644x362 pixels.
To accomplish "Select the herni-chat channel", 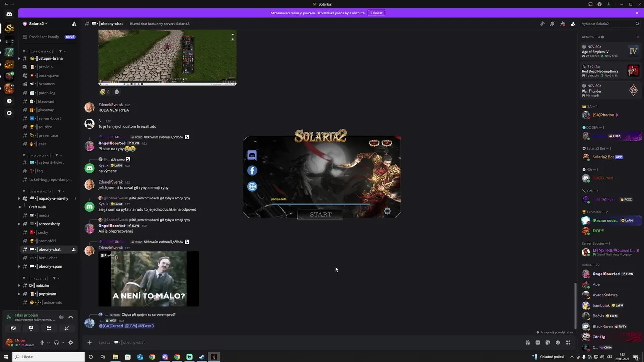I will coord(49,258).
